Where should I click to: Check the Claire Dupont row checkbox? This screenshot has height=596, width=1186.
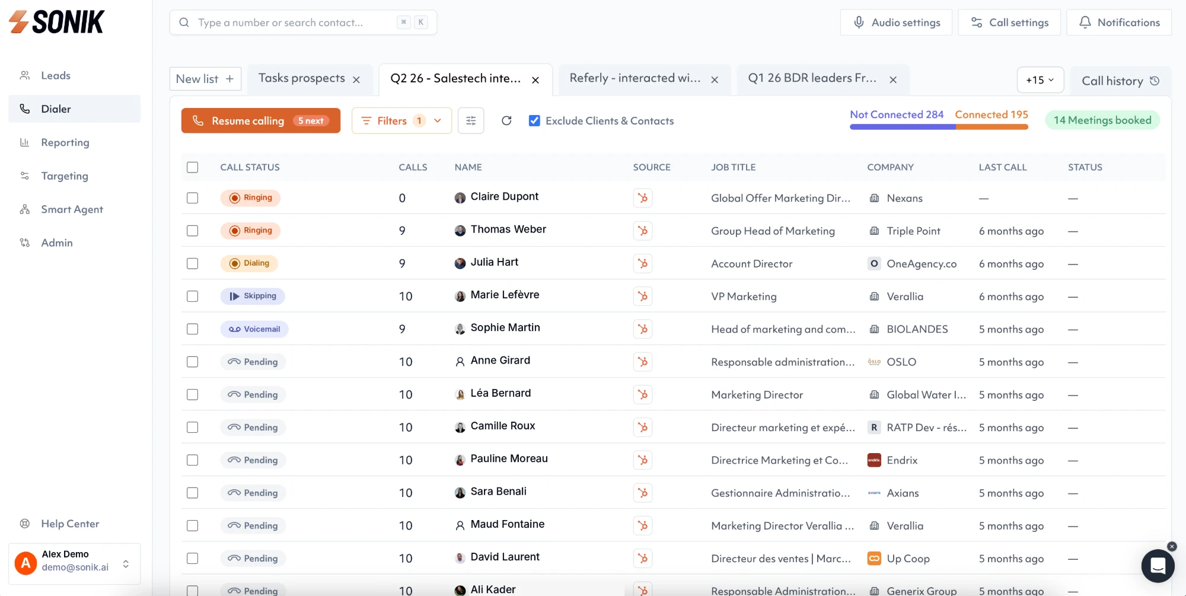(192, 198)
